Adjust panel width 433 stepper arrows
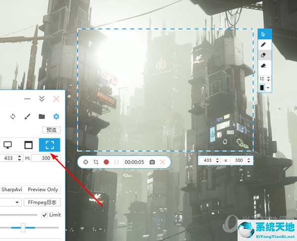The width and height of the screenshot is (297, 241). 19,158
